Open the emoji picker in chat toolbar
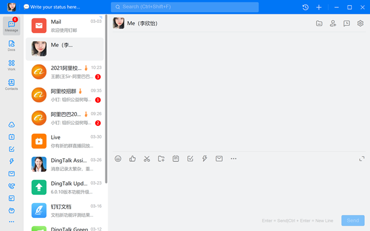The height and width of the screenshot is (231, 370). tap(118, 159)
